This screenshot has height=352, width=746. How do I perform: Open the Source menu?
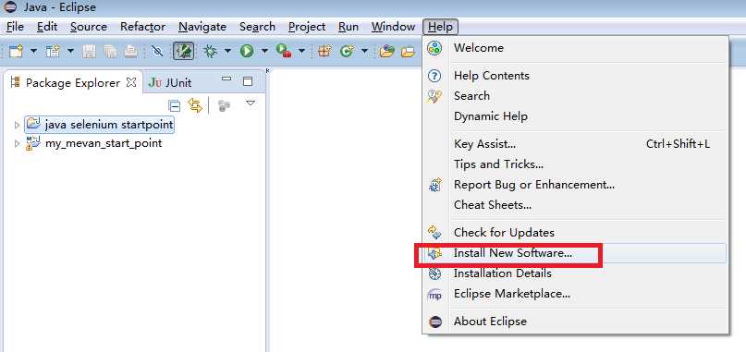coord(89,27)
